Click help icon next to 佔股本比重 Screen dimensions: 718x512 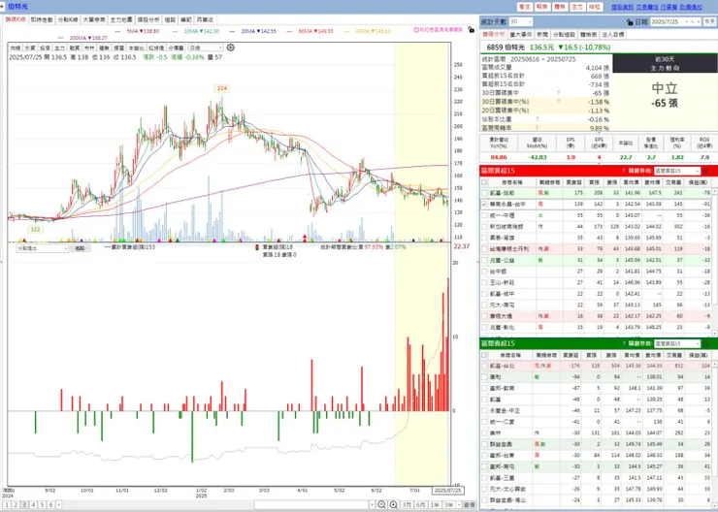click(537, 119)
